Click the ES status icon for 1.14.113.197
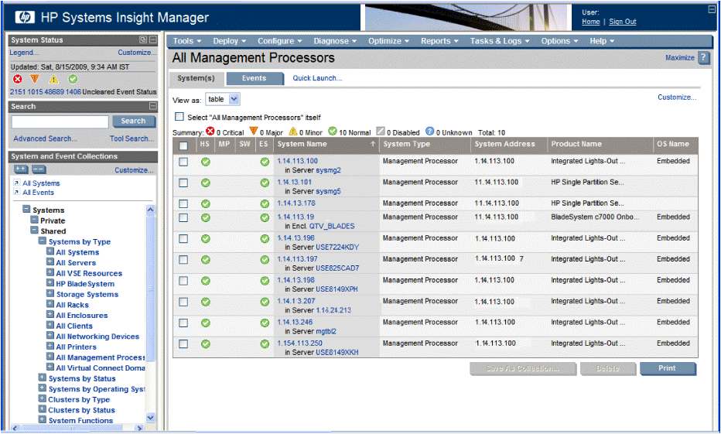Screen dimensions: 721x434 [x=265, y=260]
